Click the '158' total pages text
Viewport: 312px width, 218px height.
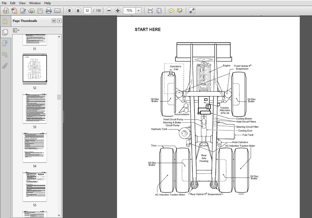(98, 10)
